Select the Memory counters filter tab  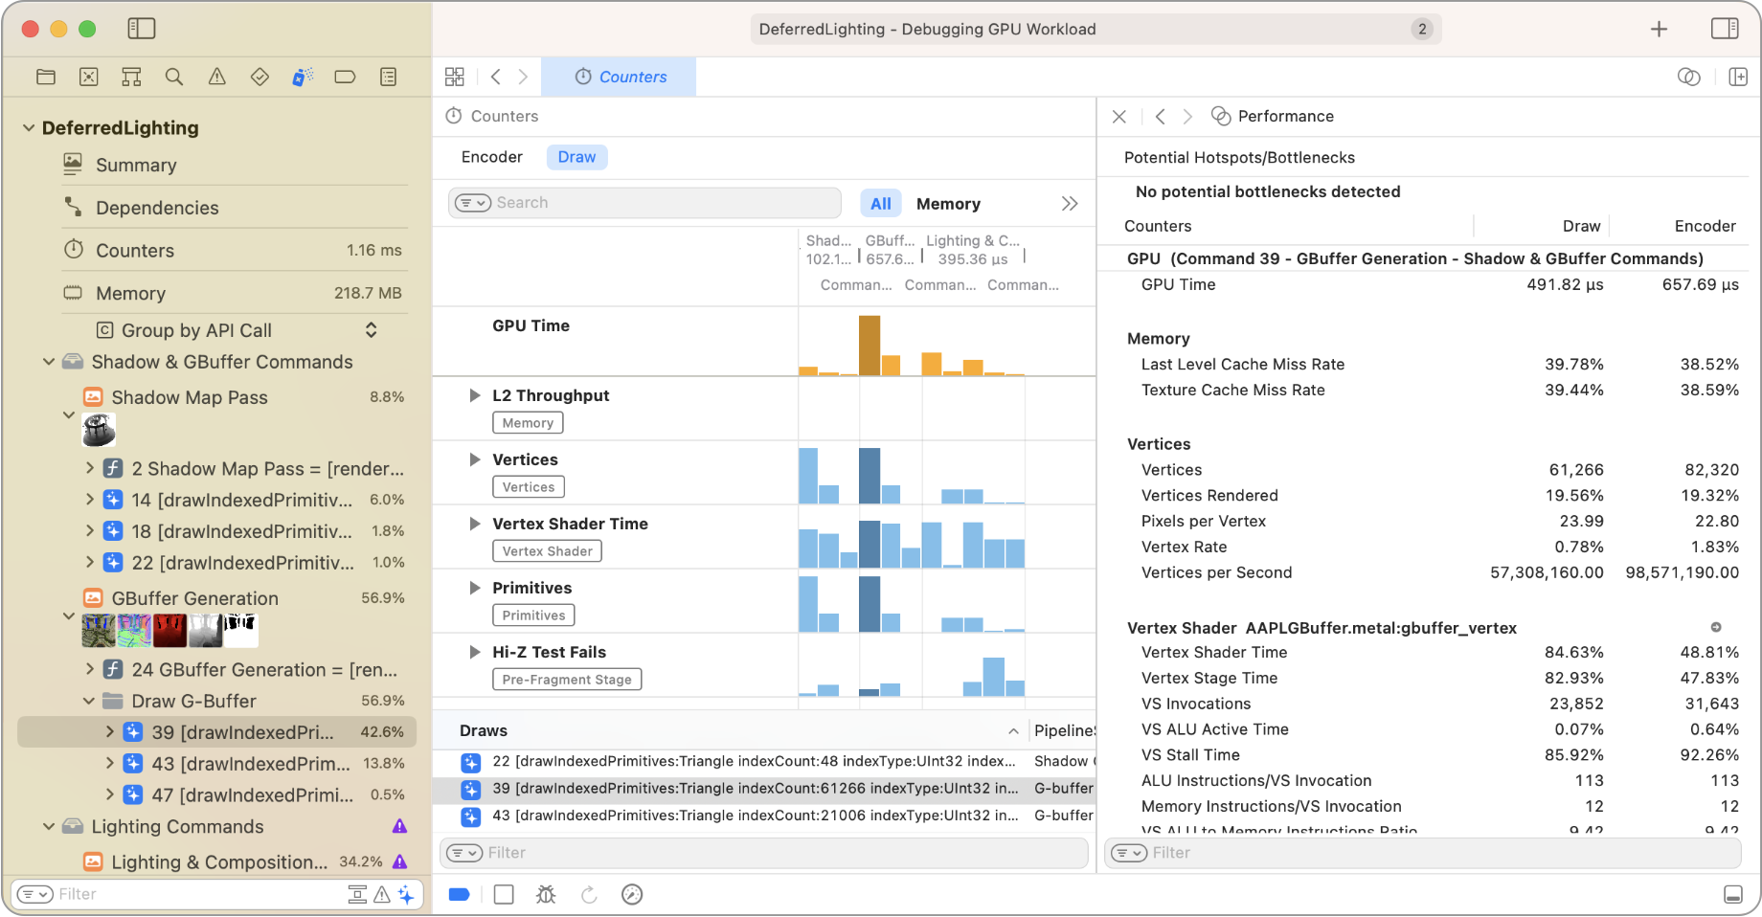(x=947, y=204)
